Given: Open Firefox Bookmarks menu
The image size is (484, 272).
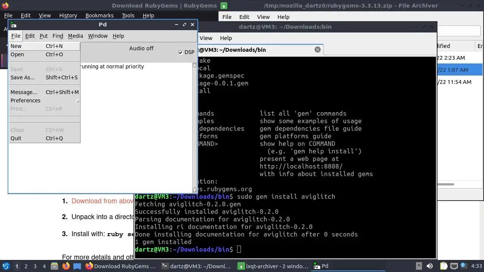Looking at the screenshot, I should click(99, 15).
